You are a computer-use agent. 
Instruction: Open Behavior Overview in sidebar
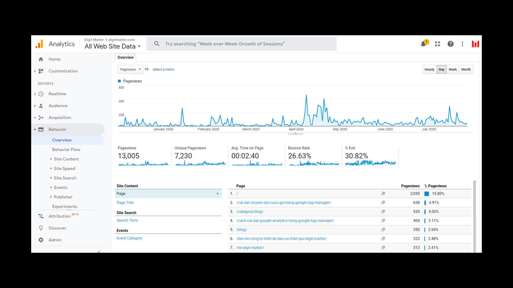click(62, 140)
